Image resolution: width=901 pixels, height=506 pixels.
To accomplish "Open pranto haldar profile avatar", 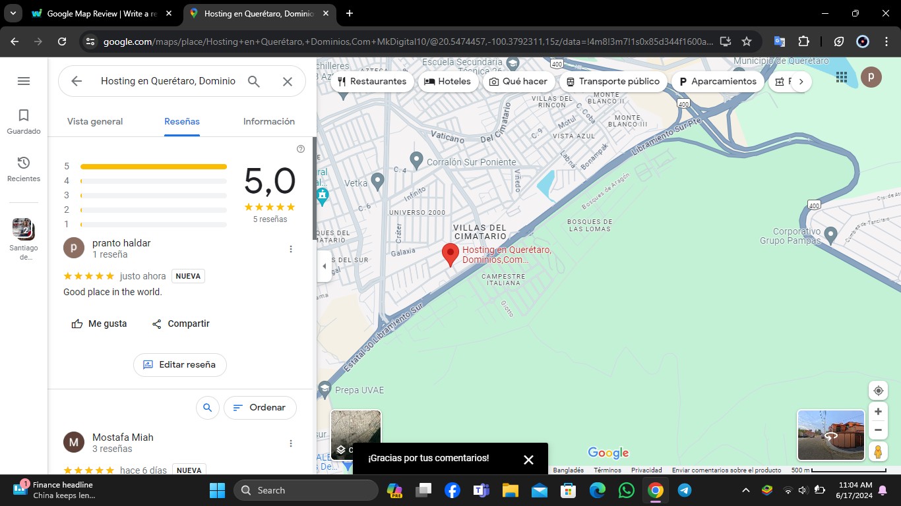I will point(74,248).
